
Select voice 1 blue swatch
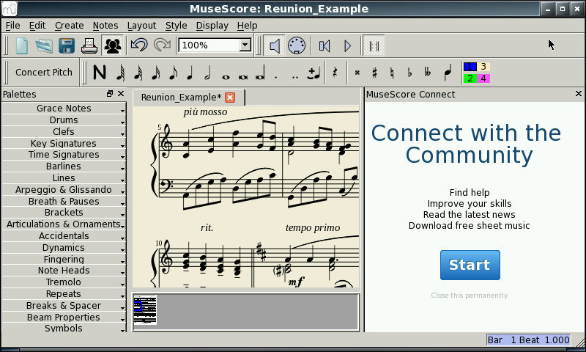coord(470,67)
